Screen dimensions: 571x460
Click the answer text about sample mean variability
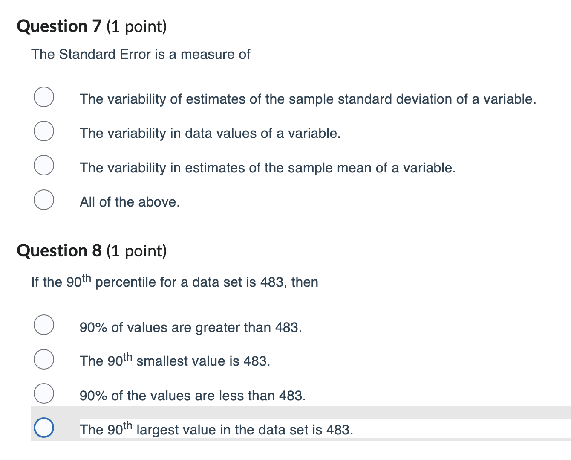268,168
